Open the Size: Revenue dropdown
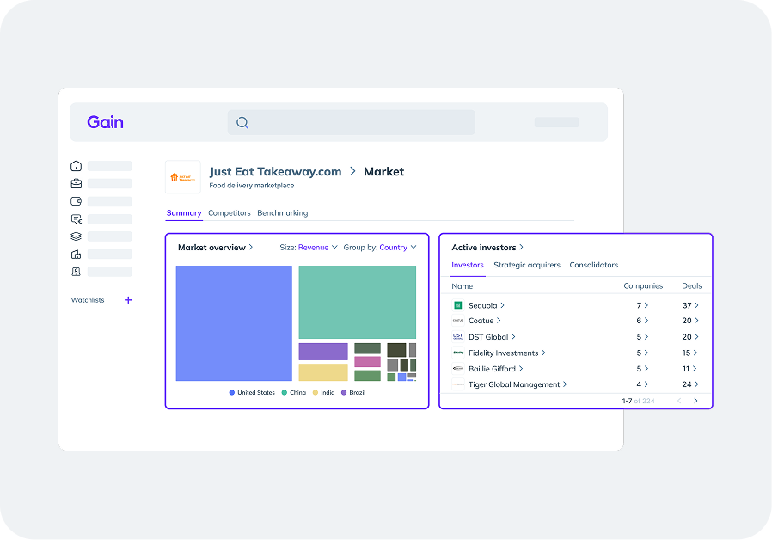This screenshot has width=772, height=540. (309, 247)
